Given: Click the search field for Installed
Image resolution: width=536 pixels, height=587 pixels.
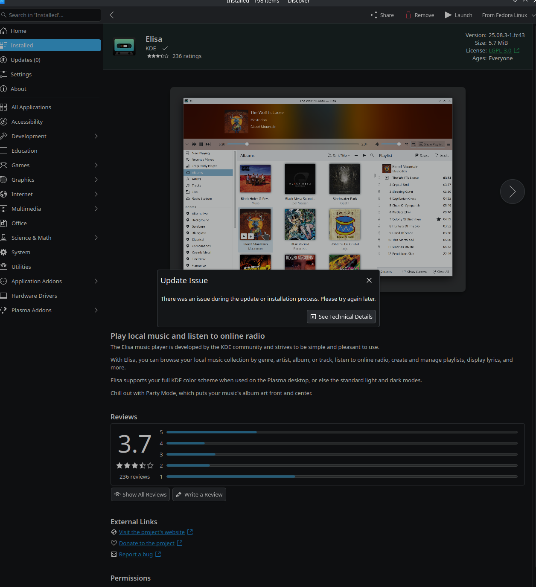Looking at the screenshot, I should [51, 15].
